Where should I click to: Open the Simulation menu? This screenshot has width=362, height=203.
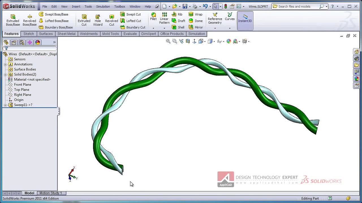coord(103,6)
